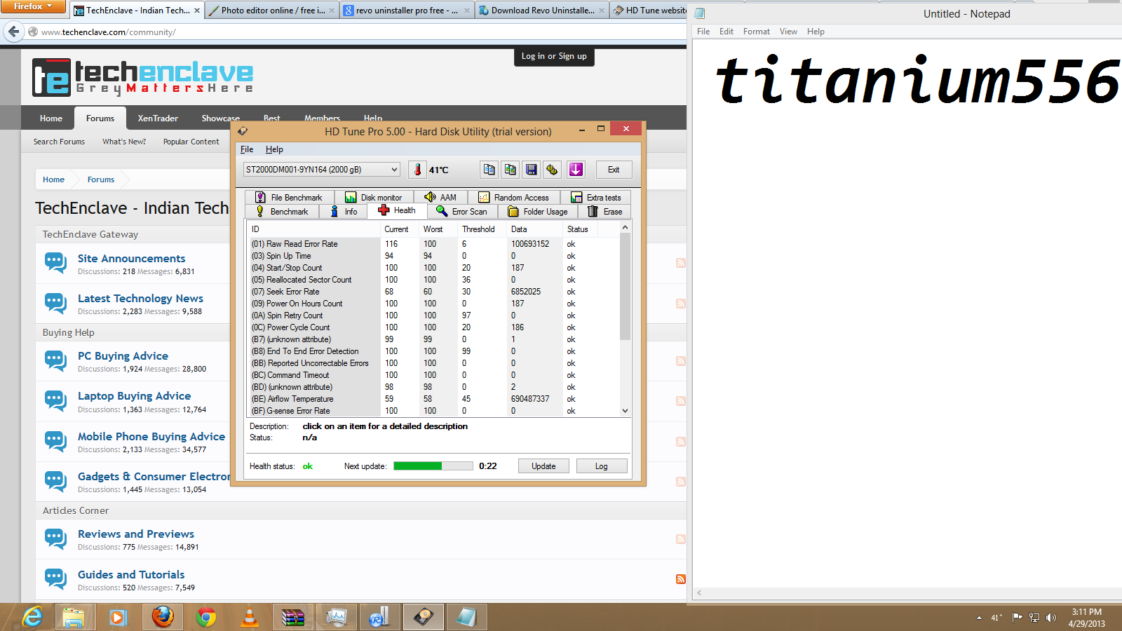Viewport: 1122px width, 631px height.
Task: Select the Raw Read Error Rate row
Action: coord(433,244)
